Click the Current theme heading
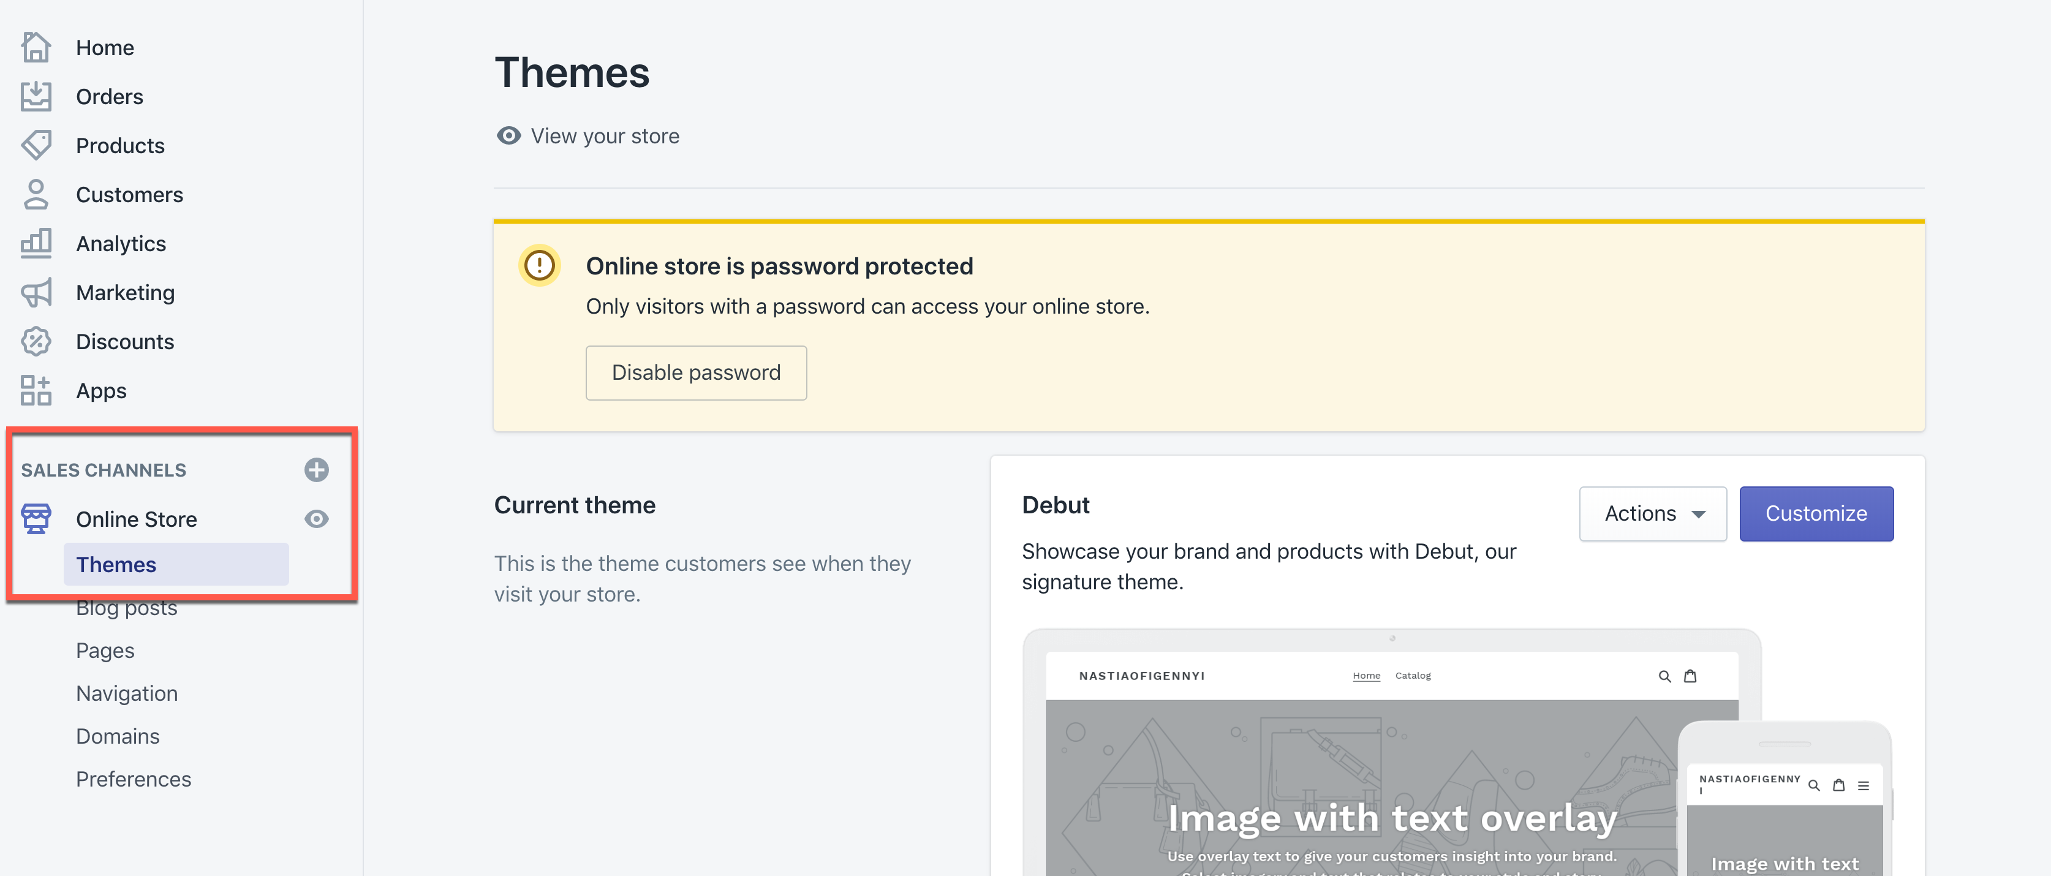Image resolution: width=2051 pixels, height=876 pixels. click(574, 505)
